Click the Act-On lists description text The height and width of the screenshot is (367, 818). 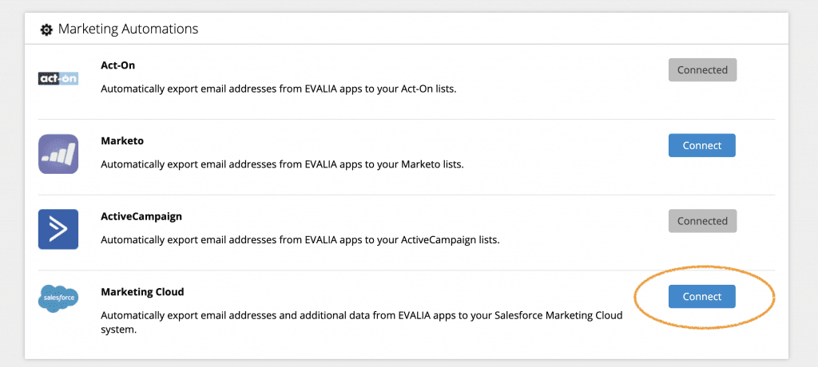pyautogui.click(x=279, y=89)
